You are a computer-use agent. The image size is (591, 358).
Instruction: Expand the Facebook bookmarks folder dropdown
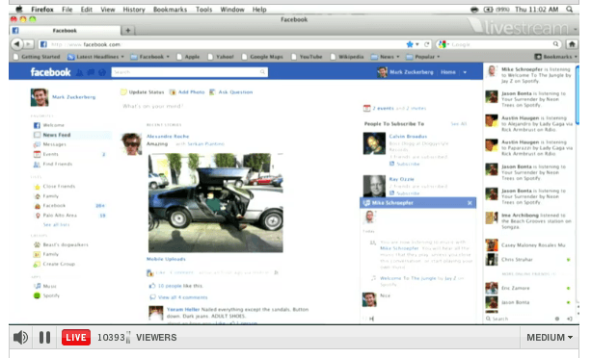click(150, 57)
